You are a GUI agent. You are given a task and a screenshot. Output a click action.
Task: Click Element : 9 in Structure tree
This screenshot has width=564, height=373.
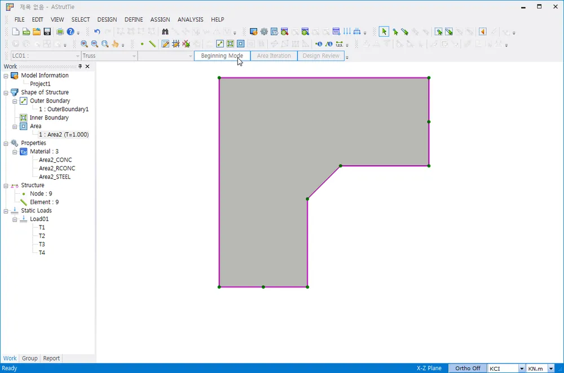[44, 202]
